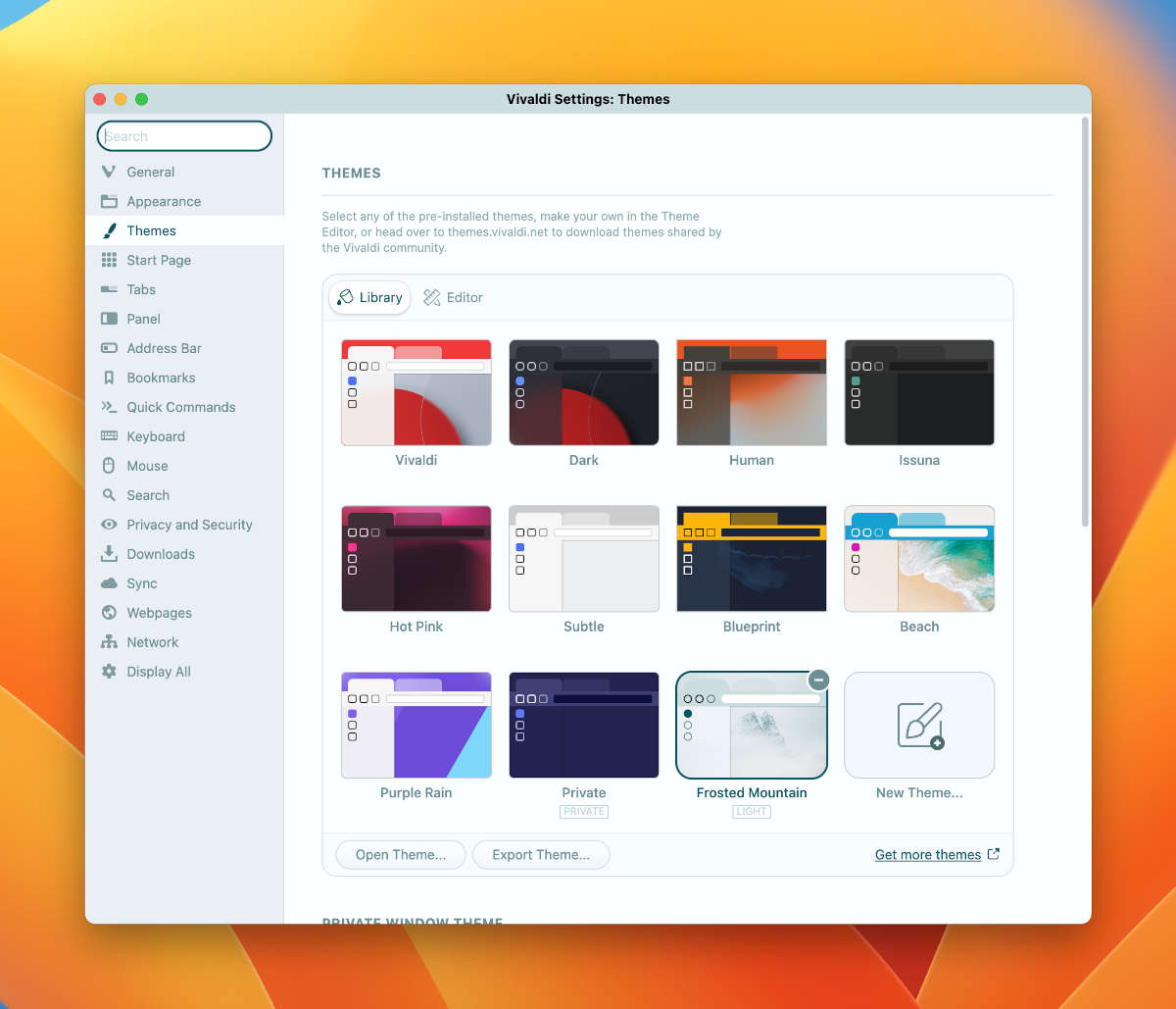Viewport: 1176px width, 1009px height.
Task: Click the LIGHT tag under Frosted Mountain
Action: tap(752, 812)
